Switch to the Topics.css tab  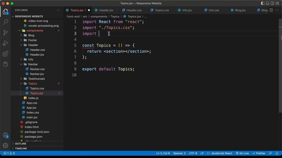[162, 10]
